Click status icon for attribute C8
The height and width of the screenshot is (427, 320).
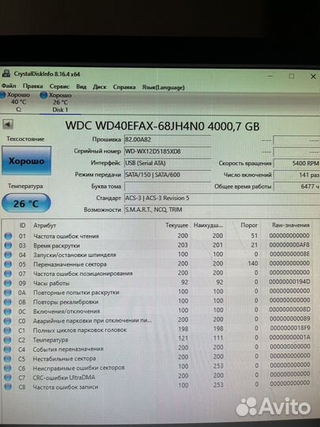pyautogui.click(x=8, y=387)
